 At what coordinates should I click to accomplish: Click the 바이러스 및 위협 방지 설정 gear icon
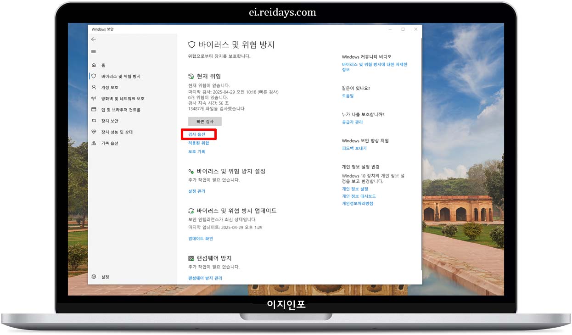191,171
